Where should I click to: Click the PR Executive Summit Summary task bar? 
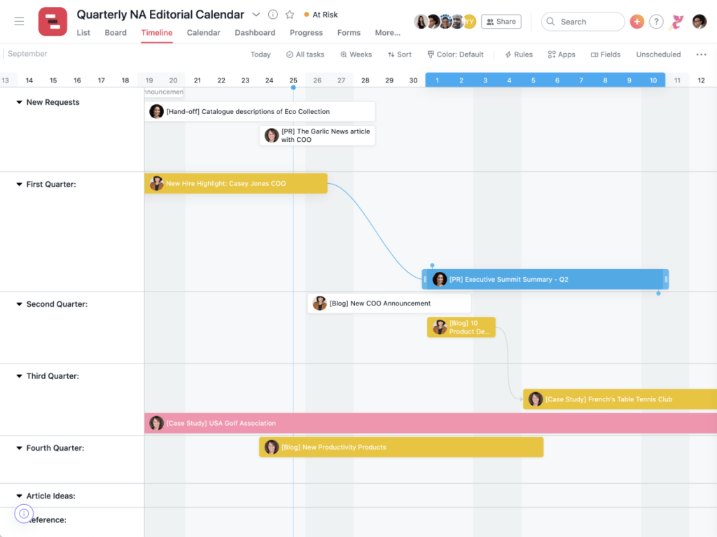click(545, 278)
